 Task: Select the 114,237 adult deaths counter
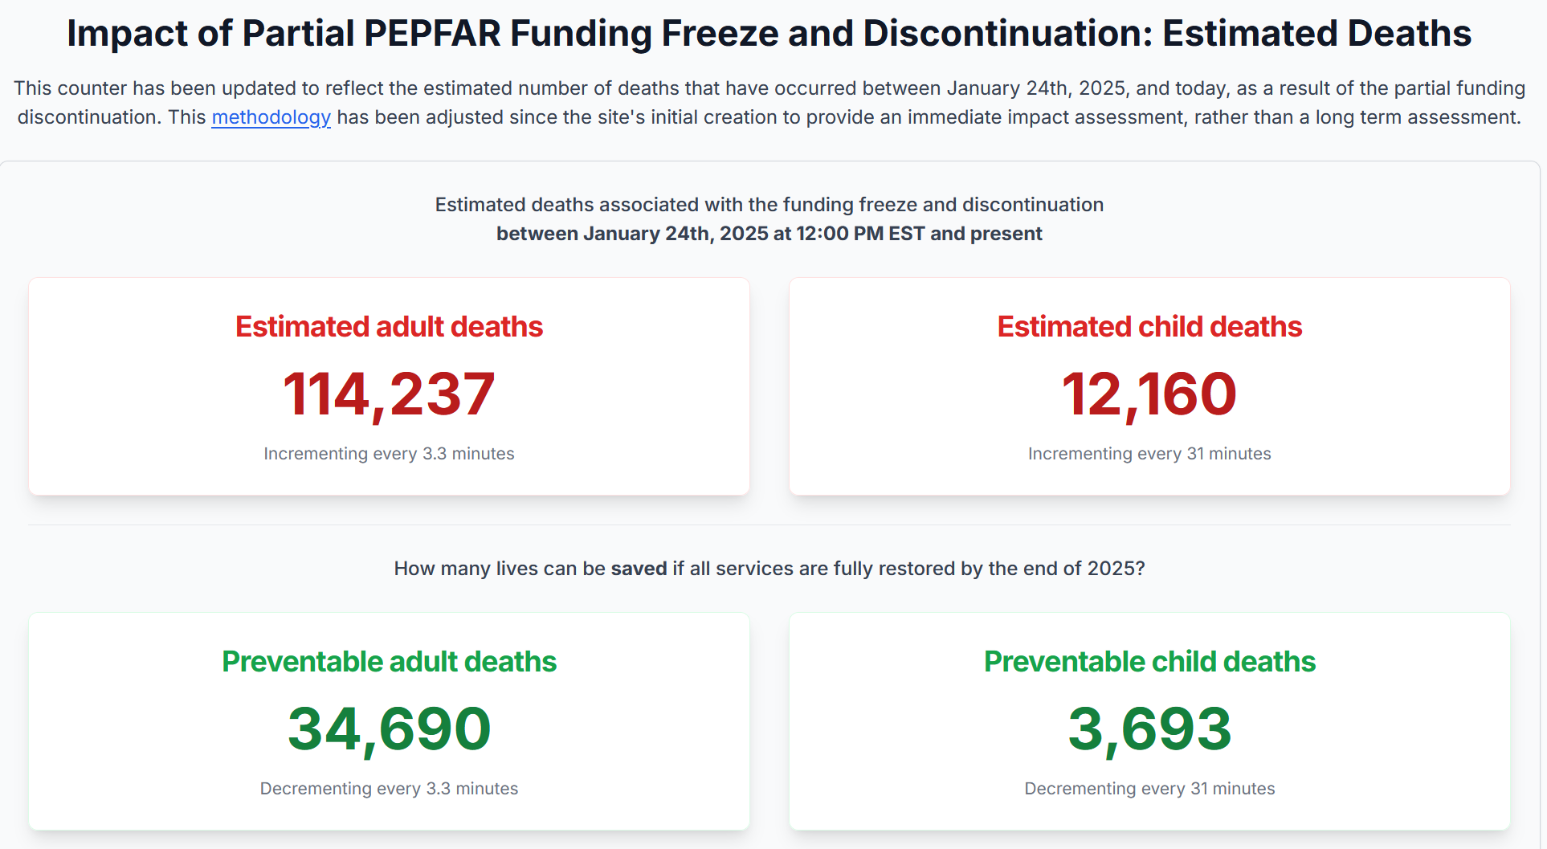(x=389, y=394)
